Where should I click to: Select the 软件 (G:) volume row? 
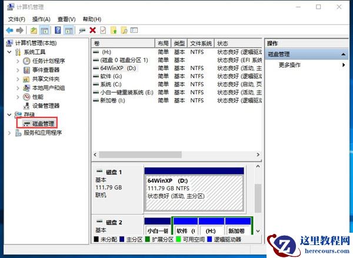[x=177, y=76]
